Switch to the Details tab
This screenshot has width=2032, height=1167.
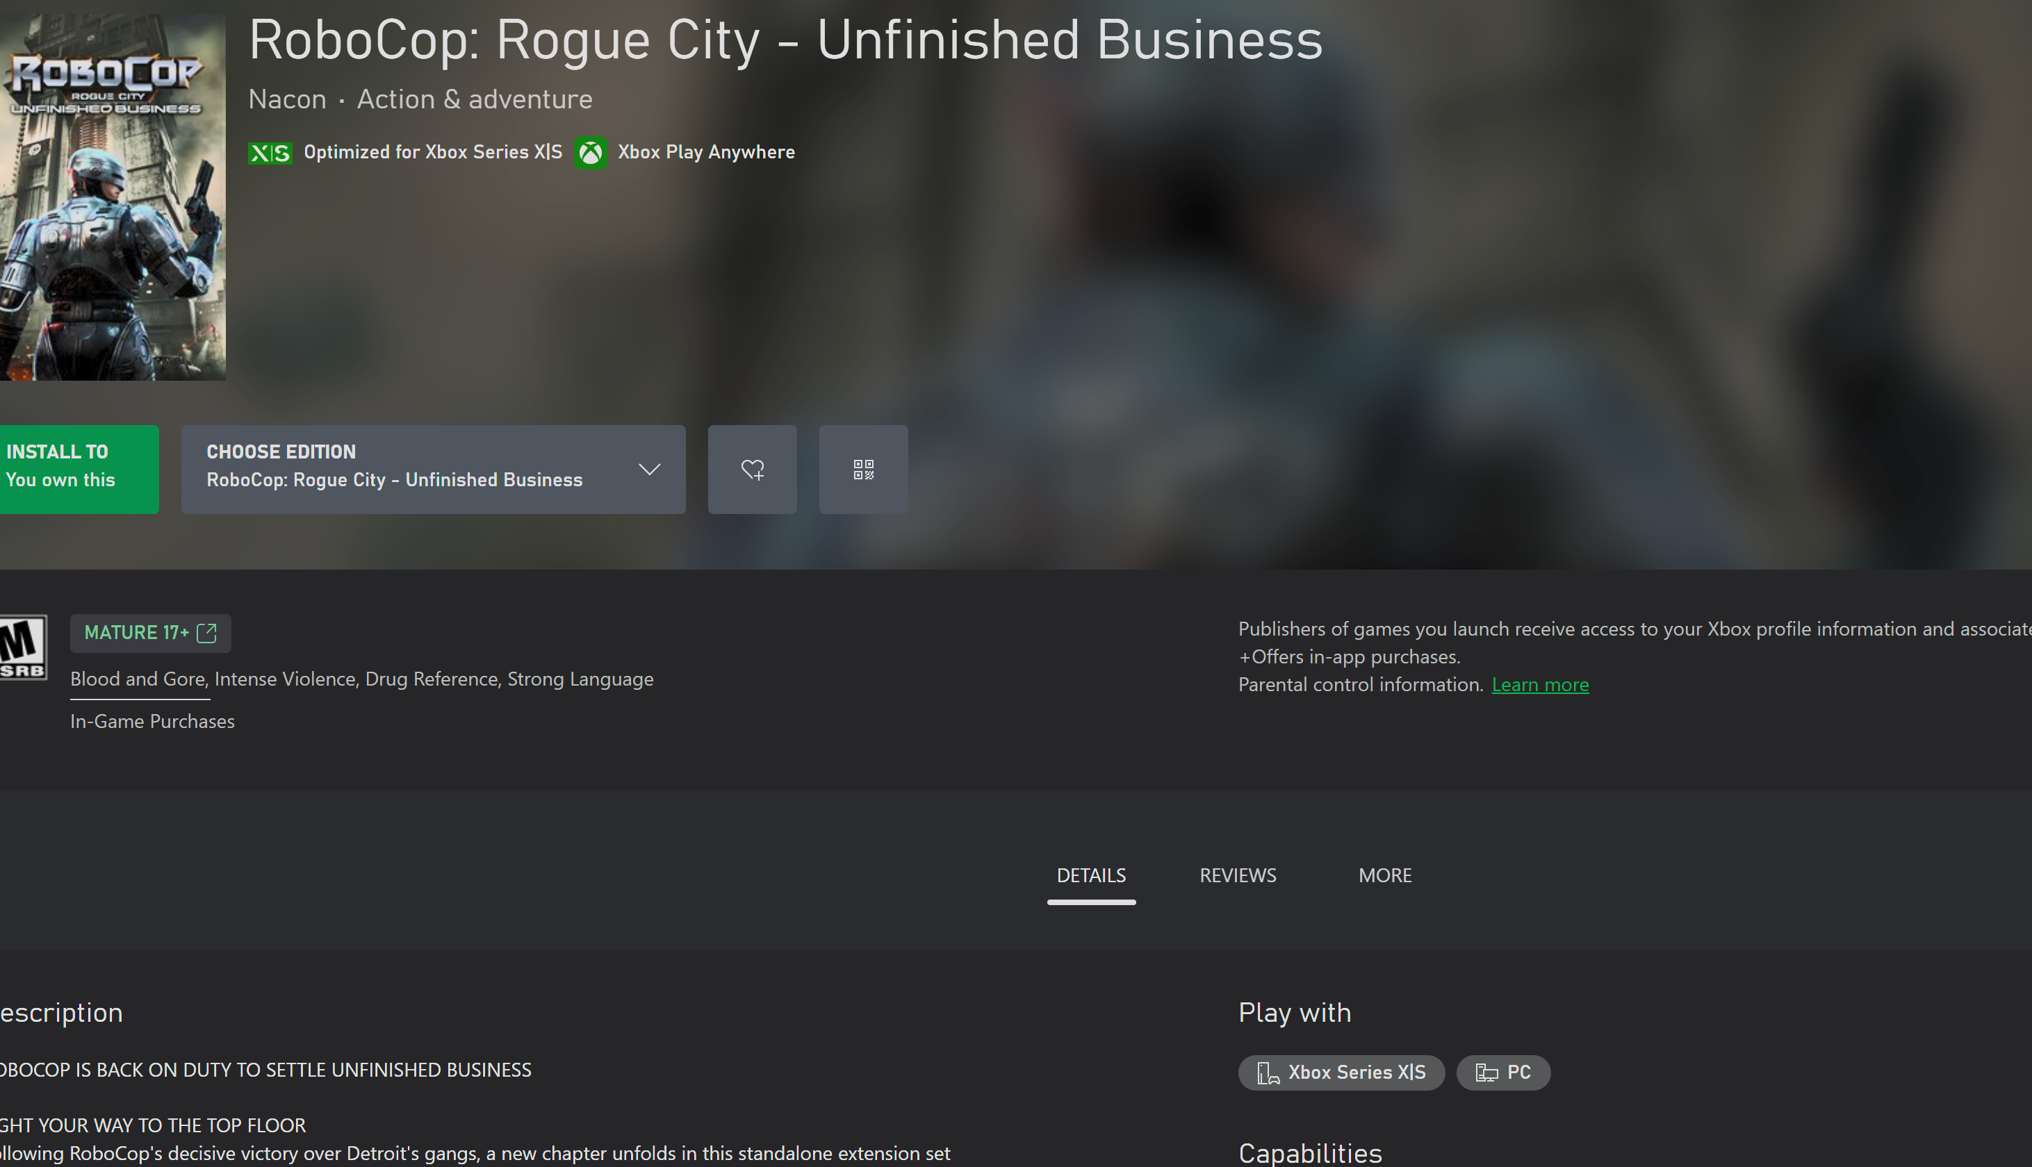coord(1091,875)
